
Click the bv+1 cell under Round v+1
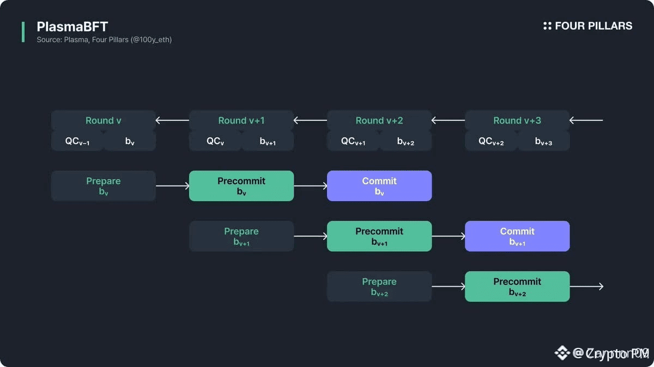(268, 141)
